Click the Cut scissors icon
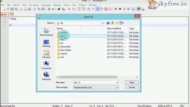The image size is (190, 107). coord(35,9)
